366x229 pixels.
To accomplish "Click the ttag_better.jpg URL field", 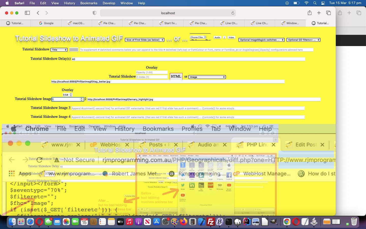I will [168, 82].
